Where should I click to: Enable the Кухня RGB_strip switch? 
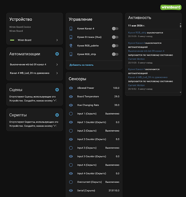click(115, 54)
